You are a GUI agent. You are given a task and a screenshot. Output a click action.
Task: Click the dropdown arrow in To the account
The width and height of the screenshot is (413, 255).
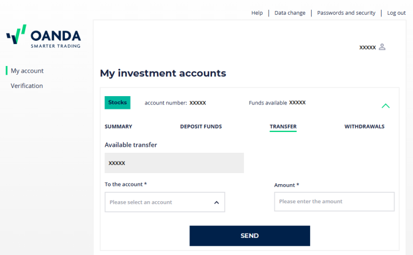tap(216, 202)
